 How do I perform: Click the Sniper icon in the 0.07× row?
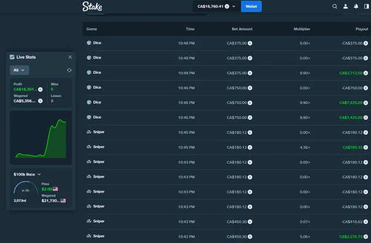point(89,221)
